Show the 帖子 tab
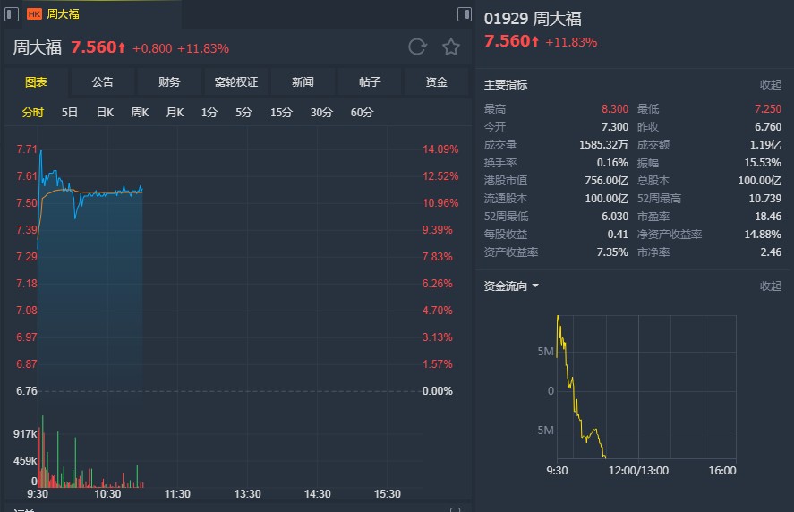 (x=370, y=82)
